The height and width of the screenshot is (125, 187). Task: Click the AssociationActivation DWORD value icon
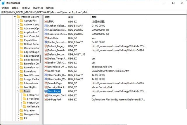[x=46, y=34]
